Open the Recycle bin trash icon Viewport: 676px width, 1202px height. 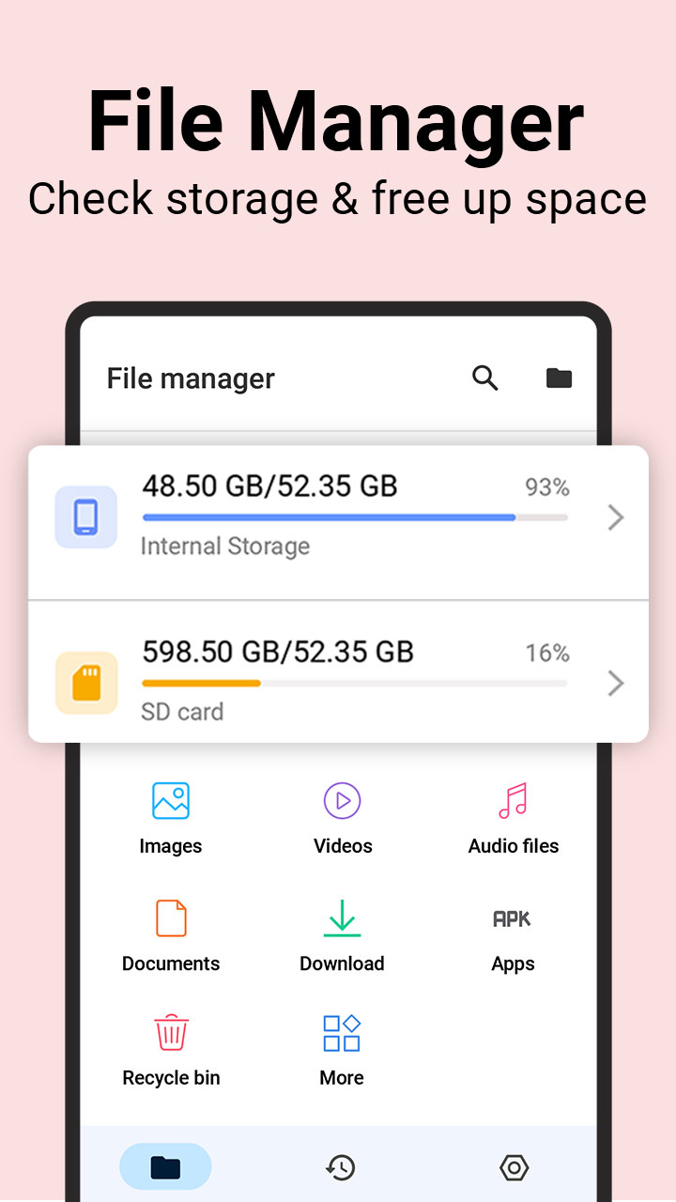coord(171,1032)
